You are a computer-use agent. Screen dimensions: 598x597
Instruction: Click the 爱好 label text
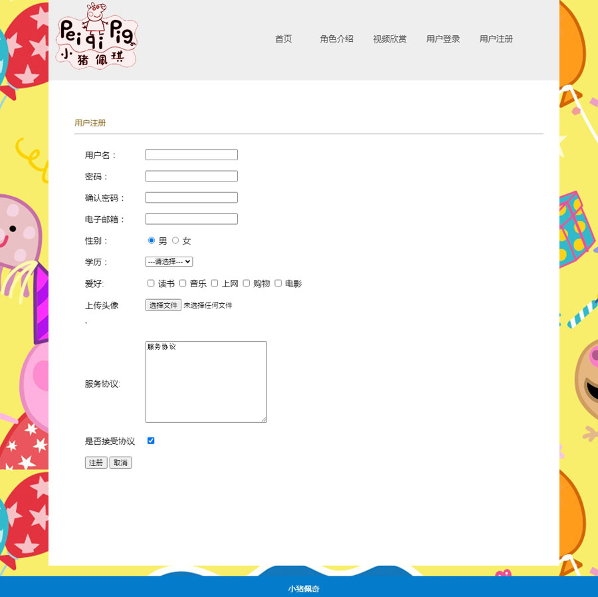[94, 283]
